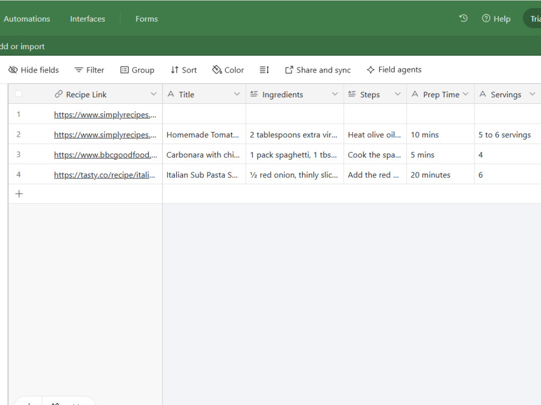The height and width of the screenshot is (405, 541).
Task: Add a new row with plus icon
Action: (19, 194)
